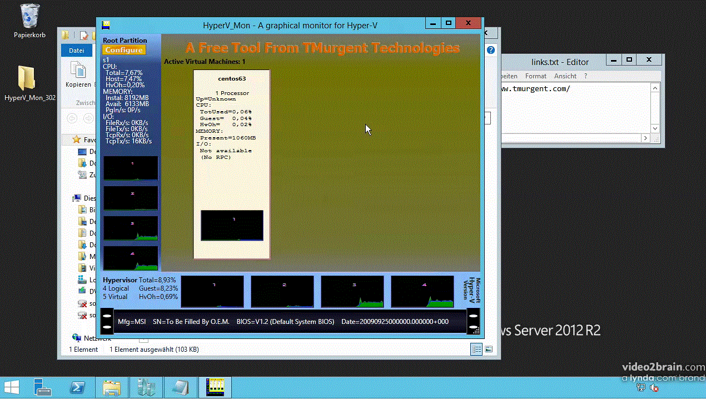Click Editor's horizontal scroll right arrow
706x399 pixels.
(645, 138)
